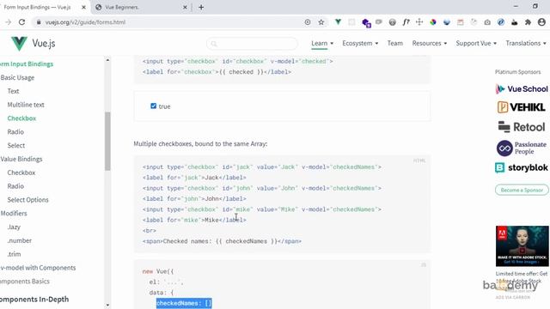Open the Select Options link
This screenshot has height=309, width=550.
click(x=28, y=200)
